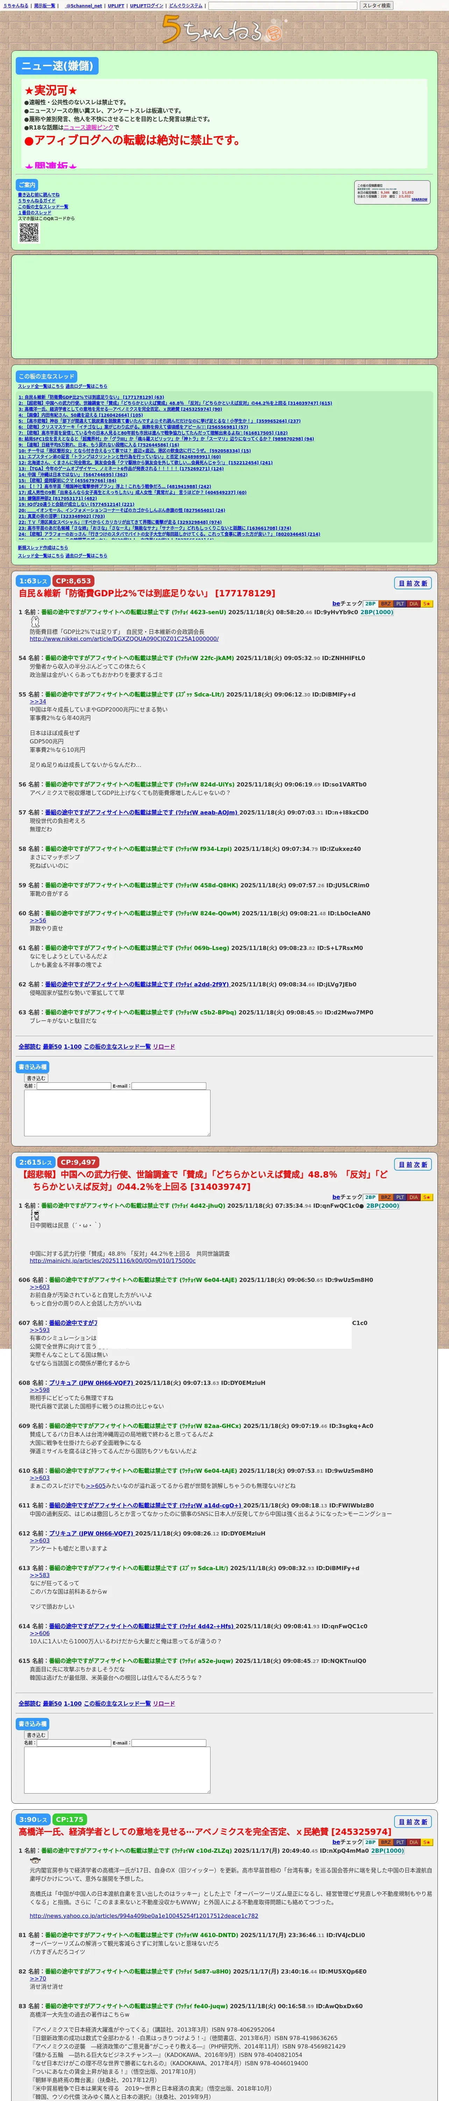
Task: Click avatar icon under post 1 of 高橋洋一氏 thread
Action: (34, 1861)
